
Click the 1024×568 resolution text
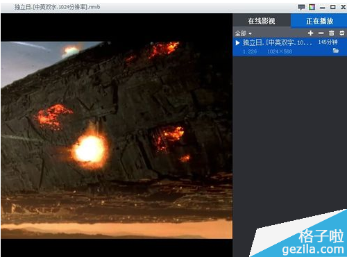280,51
